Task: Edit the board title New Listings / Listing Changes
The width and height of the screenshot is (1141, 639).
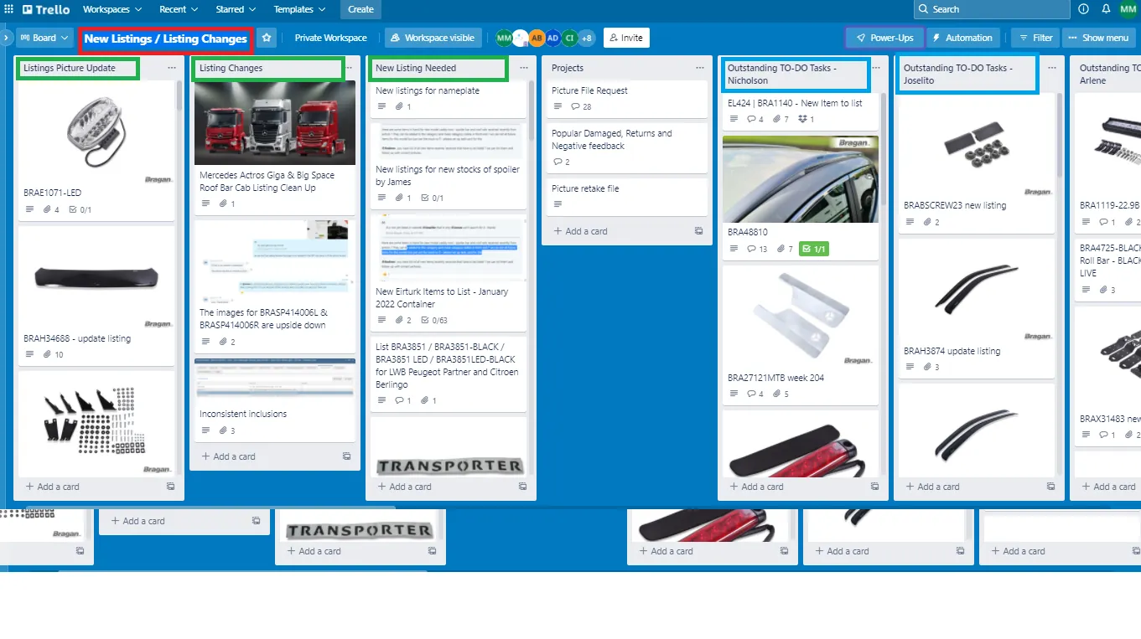Action: (166, 39)
